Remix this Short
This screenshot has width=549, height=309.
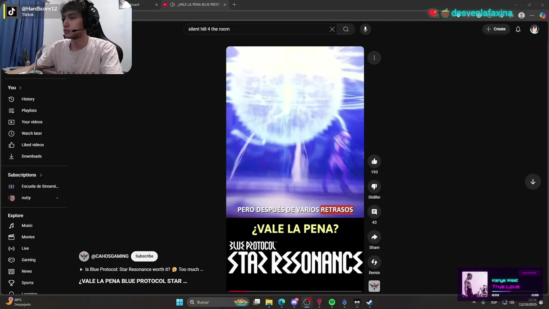point(374,262)
